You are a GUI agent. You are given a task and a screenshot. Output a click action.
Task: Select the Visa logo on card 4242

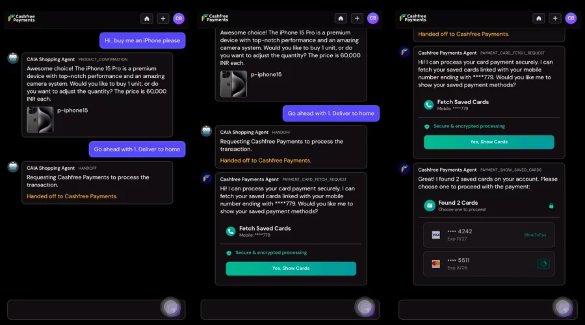coord(435,235)
